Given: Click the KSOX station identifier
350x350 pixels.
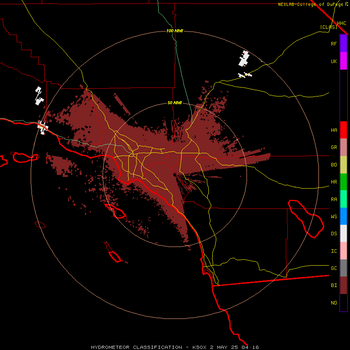Looking at the screenshot, I should tap(200, 347).
